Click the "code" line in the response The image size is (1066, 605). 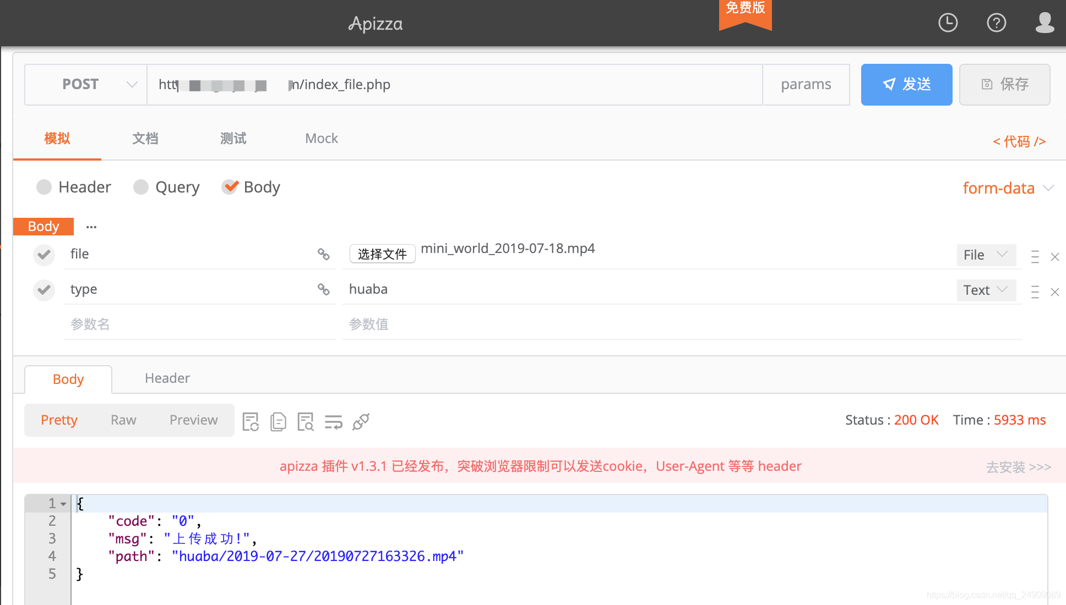155,521
